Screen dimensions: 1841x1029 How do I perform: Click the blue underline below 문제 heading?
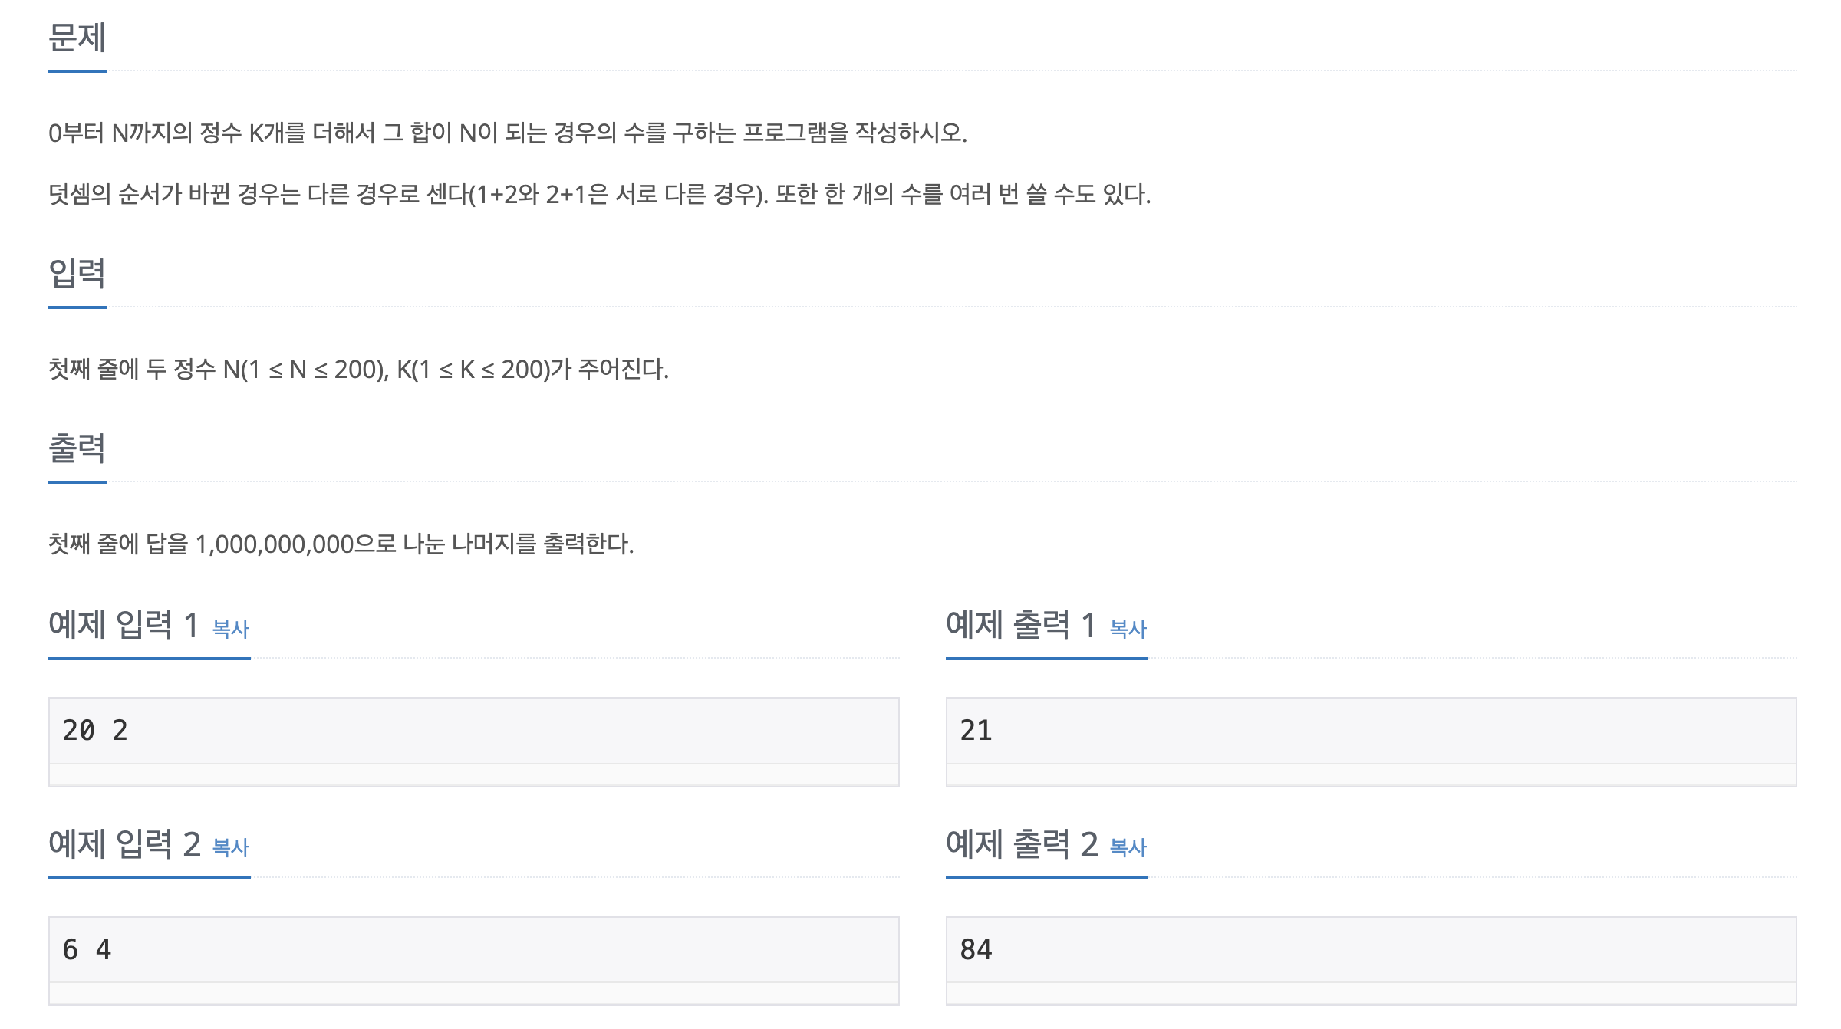[76, 71]
